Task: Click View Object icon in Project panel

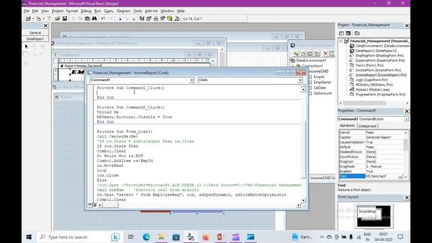Action: coord(348,33)
